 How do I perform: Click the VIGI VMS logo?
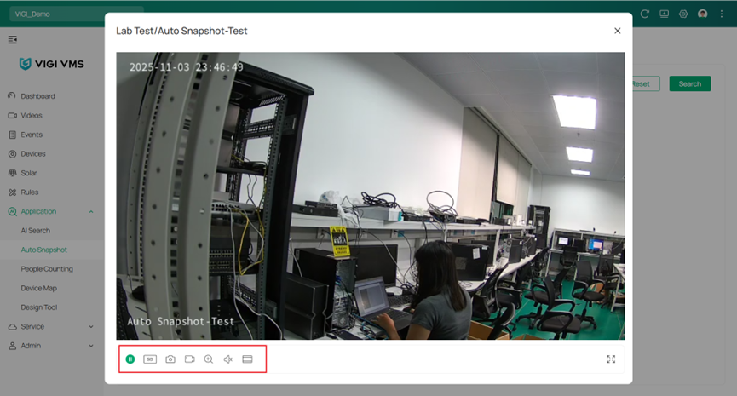52,64
